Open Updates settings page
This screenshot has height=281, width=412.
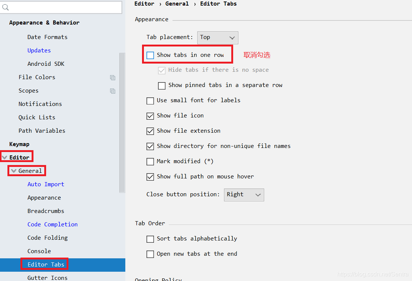tap(39, 51)
